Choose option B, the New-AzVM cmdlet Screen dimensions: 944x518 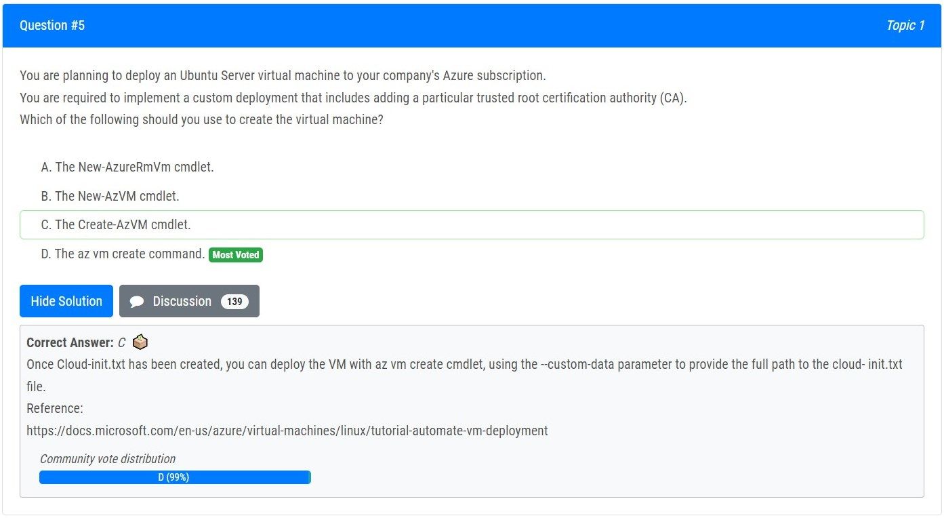(110, 196)
